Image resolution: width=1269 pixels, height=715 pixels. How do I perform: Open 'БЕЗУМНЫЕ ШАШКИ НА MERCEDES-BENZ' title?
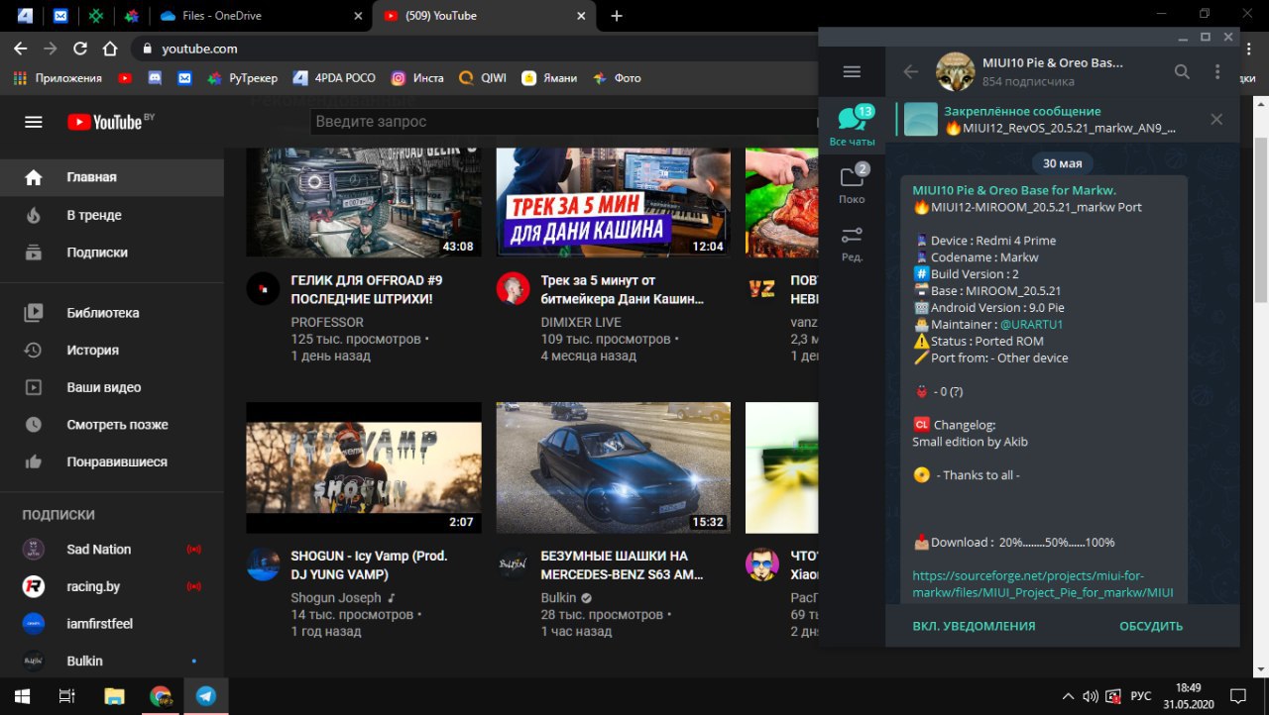click(x=622, y=564)
